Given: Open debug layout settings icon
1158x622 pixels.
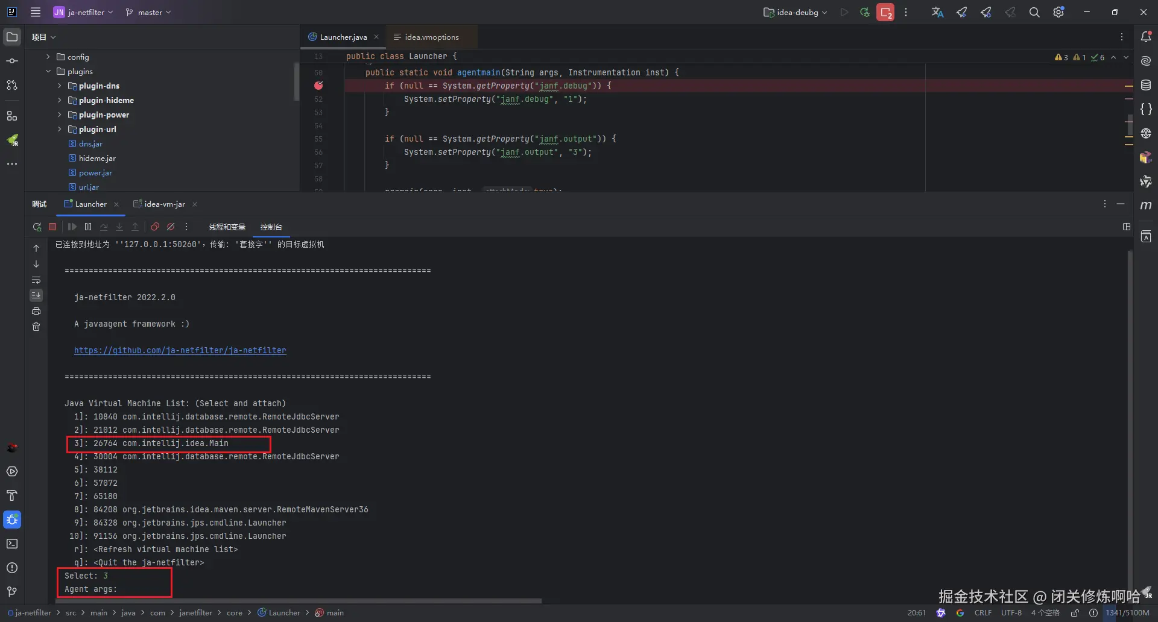Looking at the screenshot, I should (x=1127, y=227).
